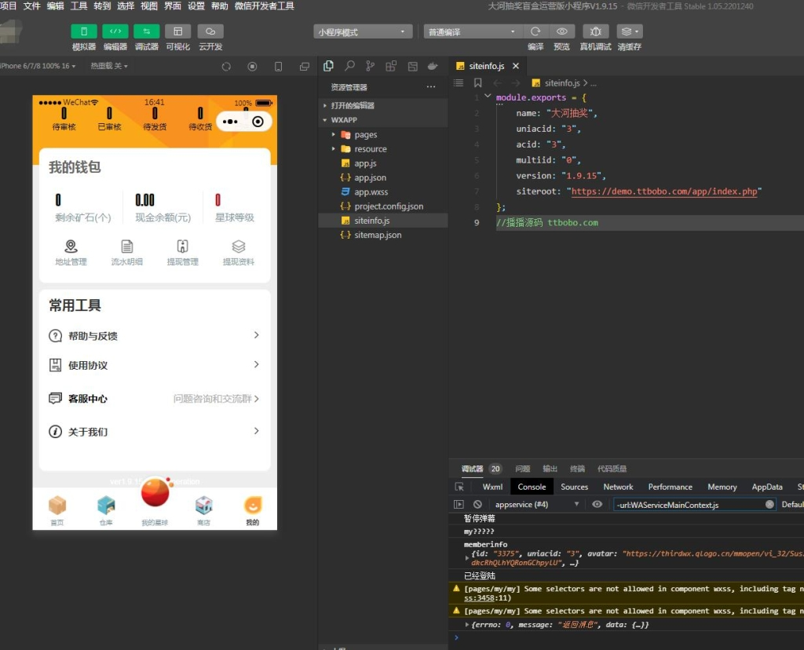Open the 文件 menu
Image resolution: width=804 pixels, height=650 pixels.
pyautogui.click(x=31, y=6)
